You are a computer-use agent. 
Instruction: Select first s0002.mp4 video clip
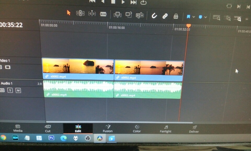point(78,69)
